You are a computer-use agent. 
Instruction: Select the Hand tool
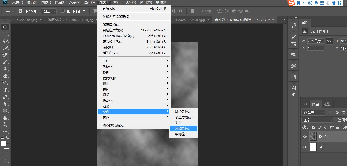pyautogui.click(x=5, y=118)
